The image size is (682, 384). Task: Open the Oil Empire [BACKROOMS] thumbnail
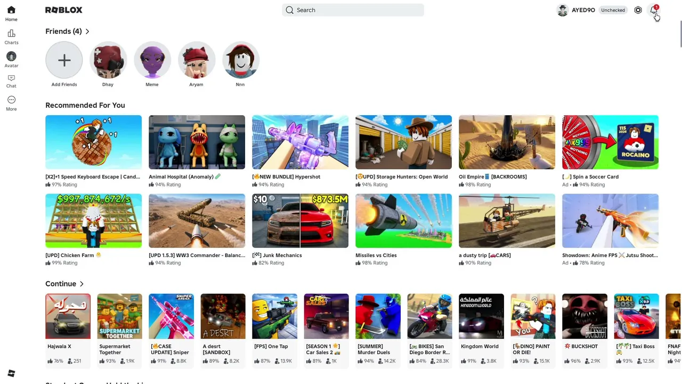coord(507,142)
